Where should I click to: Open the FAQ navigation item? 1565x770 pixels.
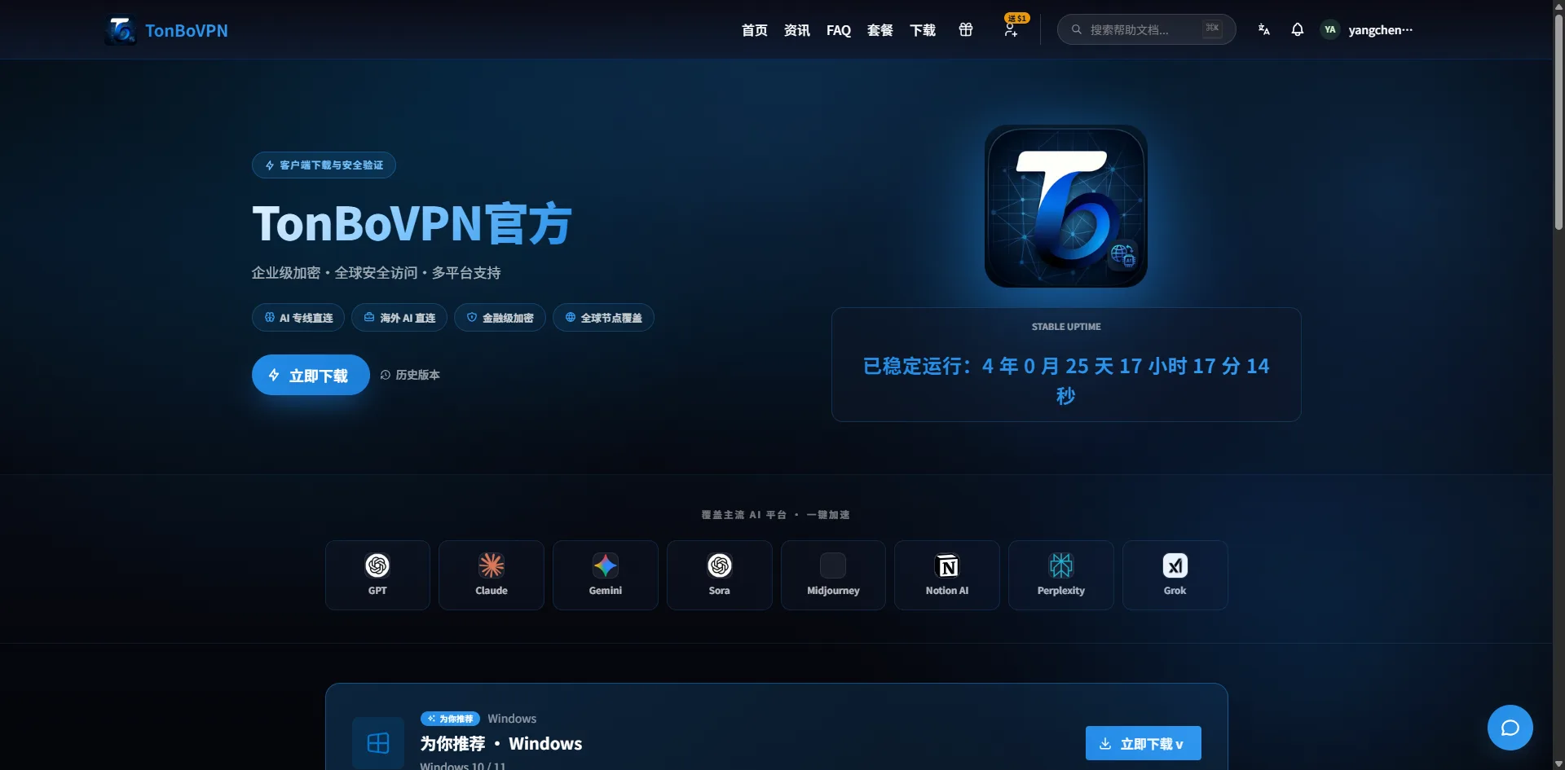pos(838,30)
